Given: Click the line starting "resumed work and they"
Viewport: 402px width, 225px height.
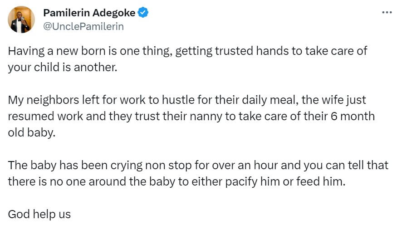Looking at the screenshot, I should point(191,116).
